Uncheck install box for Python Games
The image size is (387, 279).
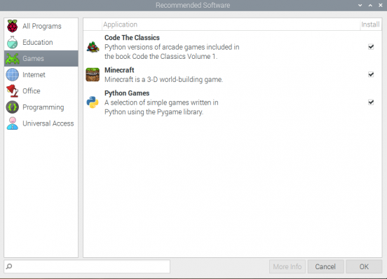tap(371, 102)
